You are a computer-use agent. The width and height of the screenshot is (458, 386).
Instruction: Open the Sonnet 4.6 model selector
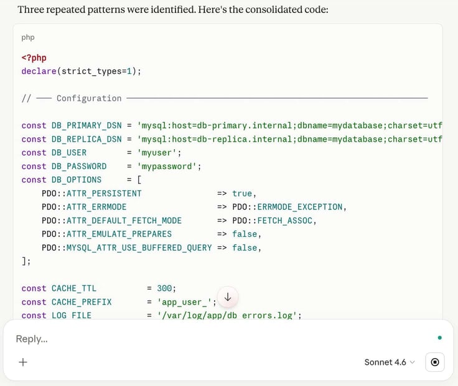tap(390, 362)
